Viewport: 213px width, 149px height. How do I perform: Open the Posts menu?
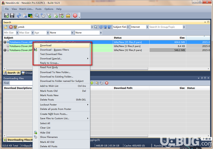(38, 9)
